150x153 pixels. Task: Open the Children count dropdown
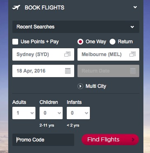pyautogui.click(x=51, y=113)
